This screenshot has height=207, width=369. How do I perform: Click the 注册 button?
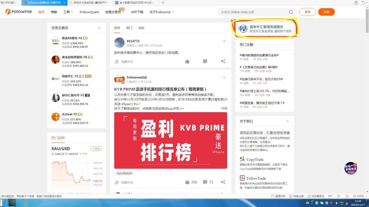pos(326,12)
